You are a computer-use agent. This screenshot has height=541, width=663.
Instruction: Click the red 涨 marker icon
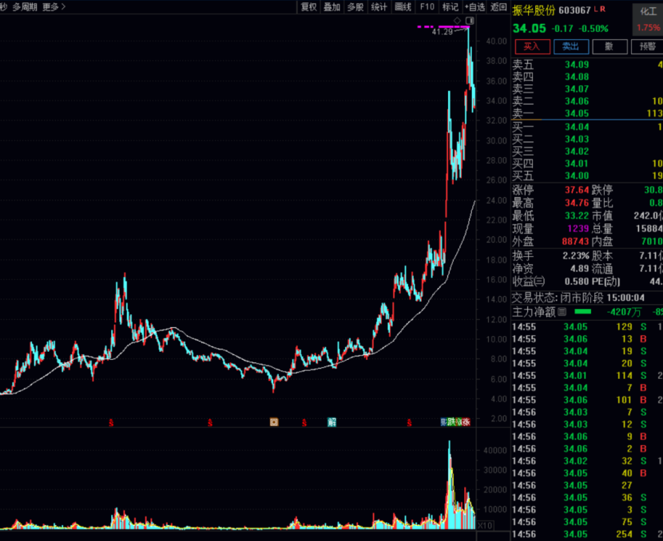click(466, 421)
